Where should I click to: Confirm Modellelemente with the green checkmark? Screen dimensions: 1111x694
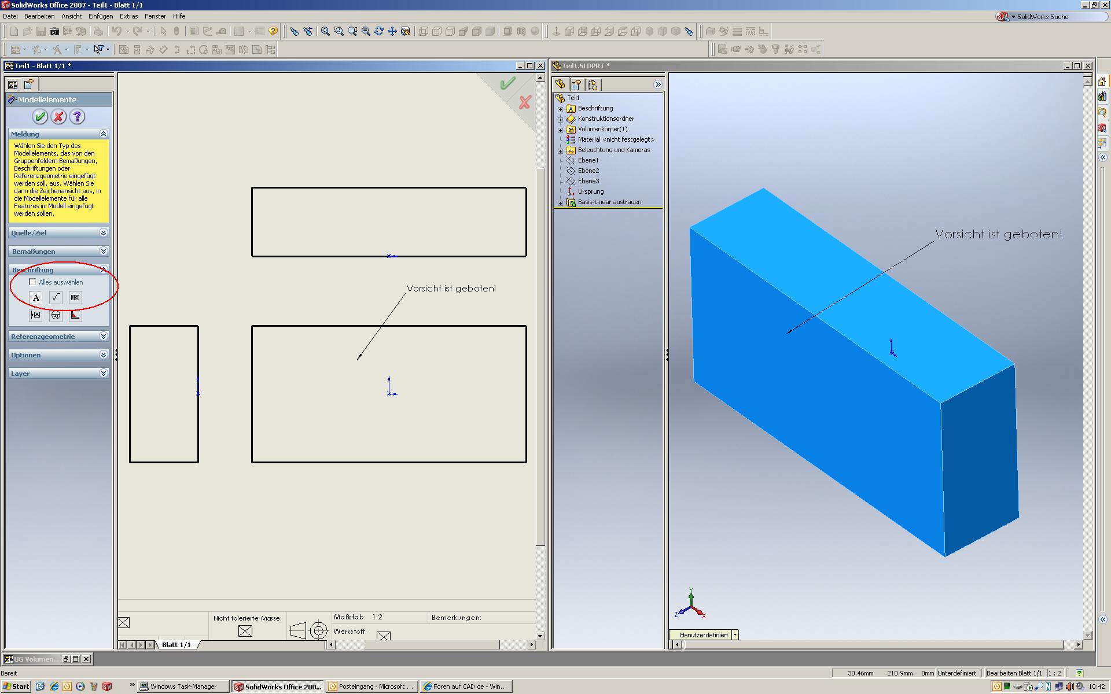coord(40,117)
